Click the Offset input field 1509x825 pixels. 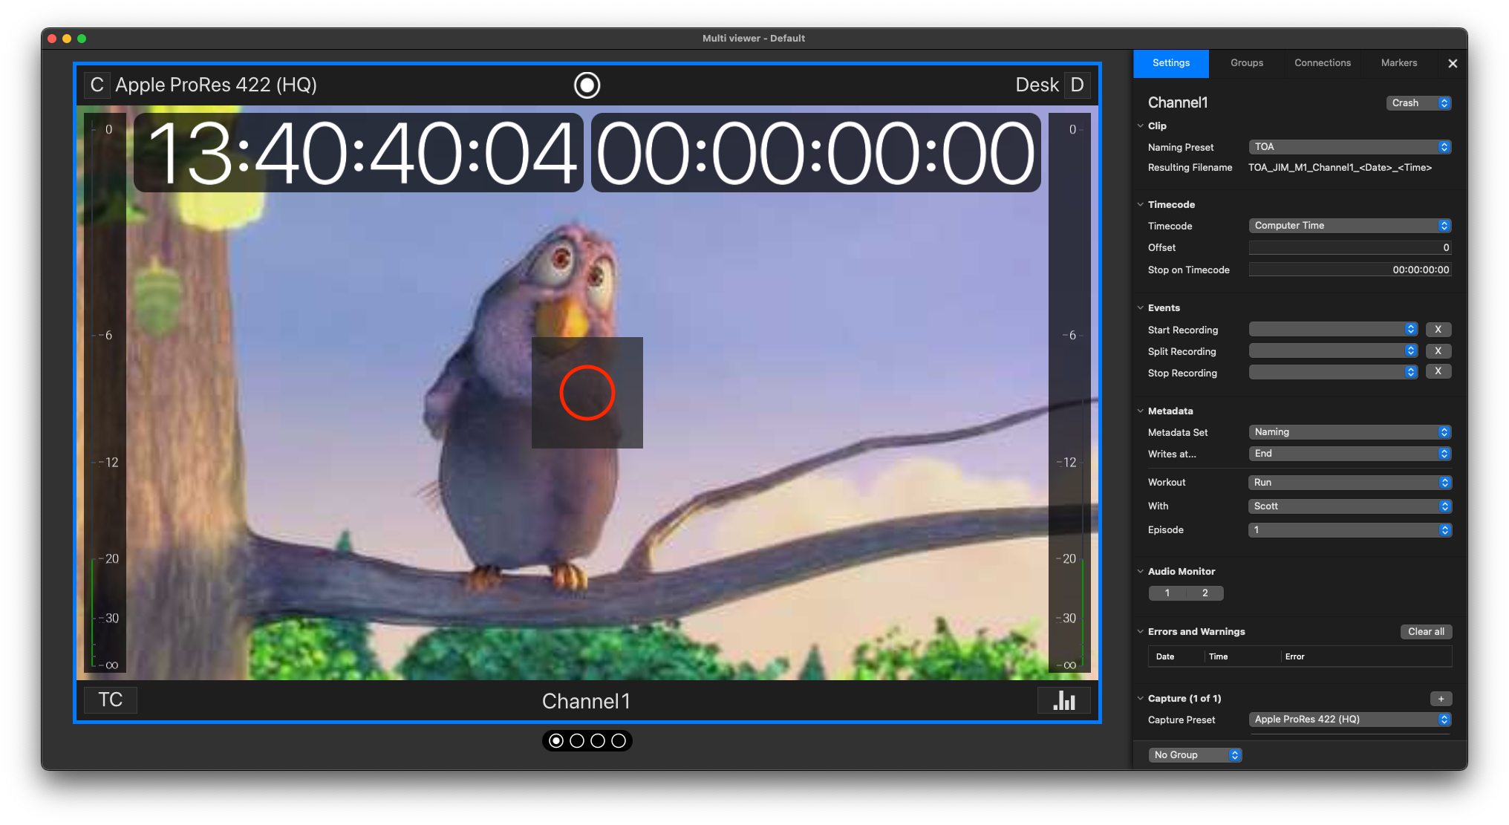tap(1349, 248)
